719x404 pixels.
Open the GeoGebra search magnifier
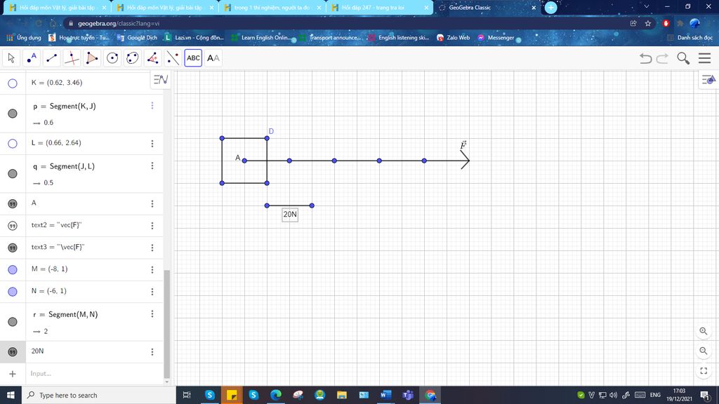(683, 58)
